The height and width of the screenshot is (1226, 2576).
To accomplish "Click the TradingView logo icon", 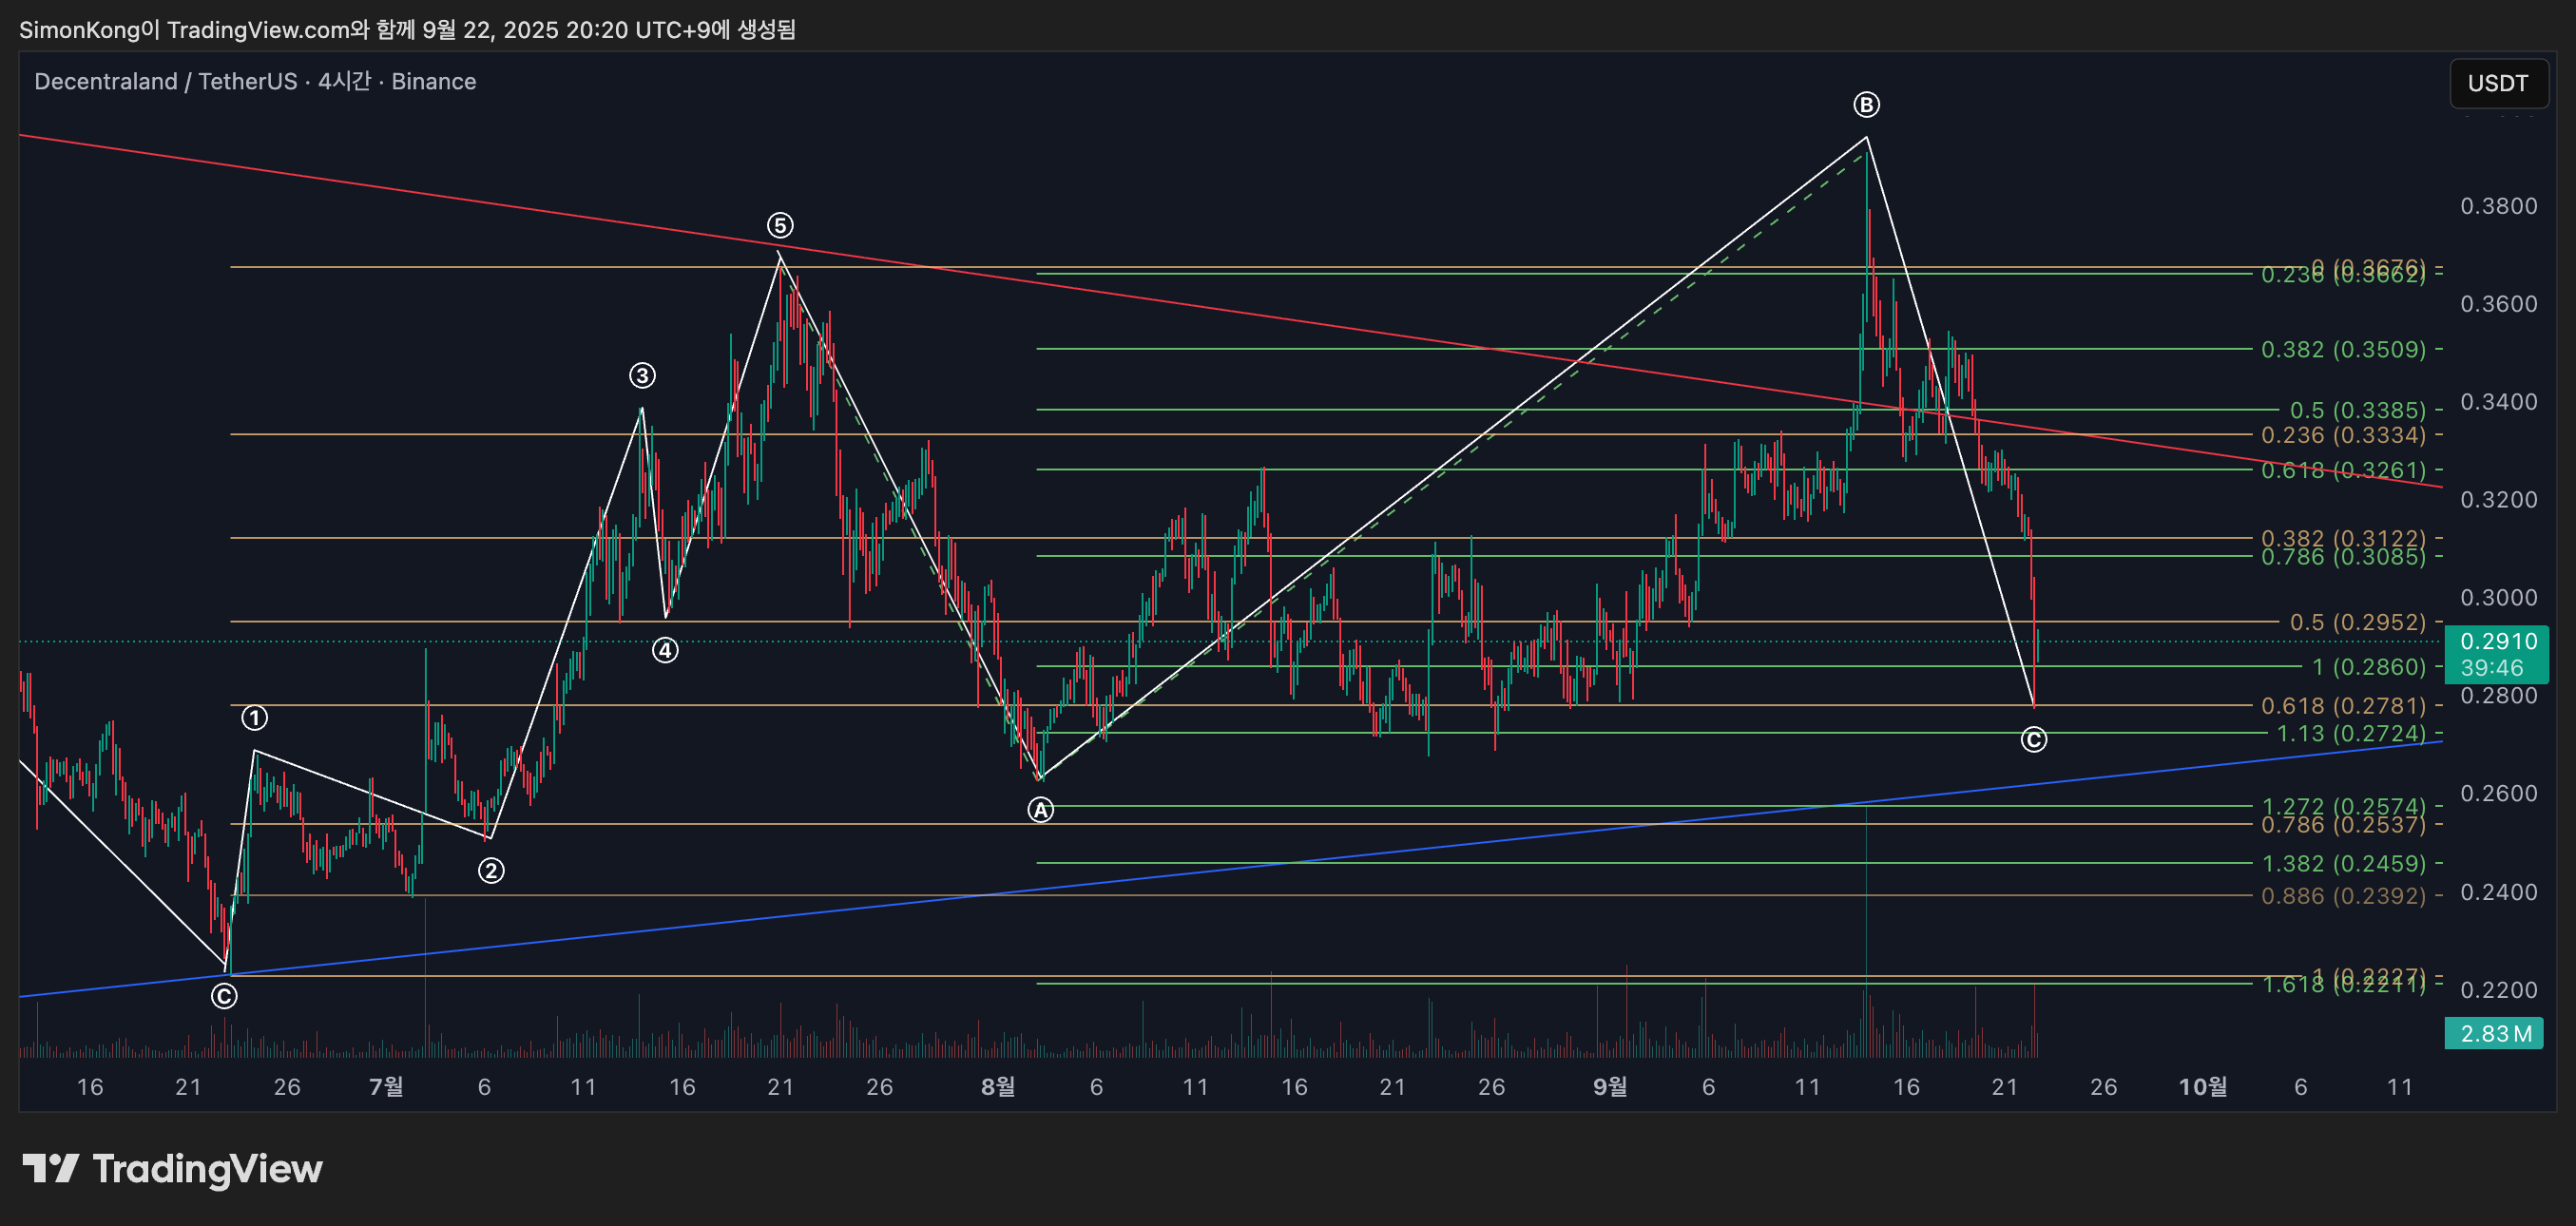I will click(x=50, y=1168).
